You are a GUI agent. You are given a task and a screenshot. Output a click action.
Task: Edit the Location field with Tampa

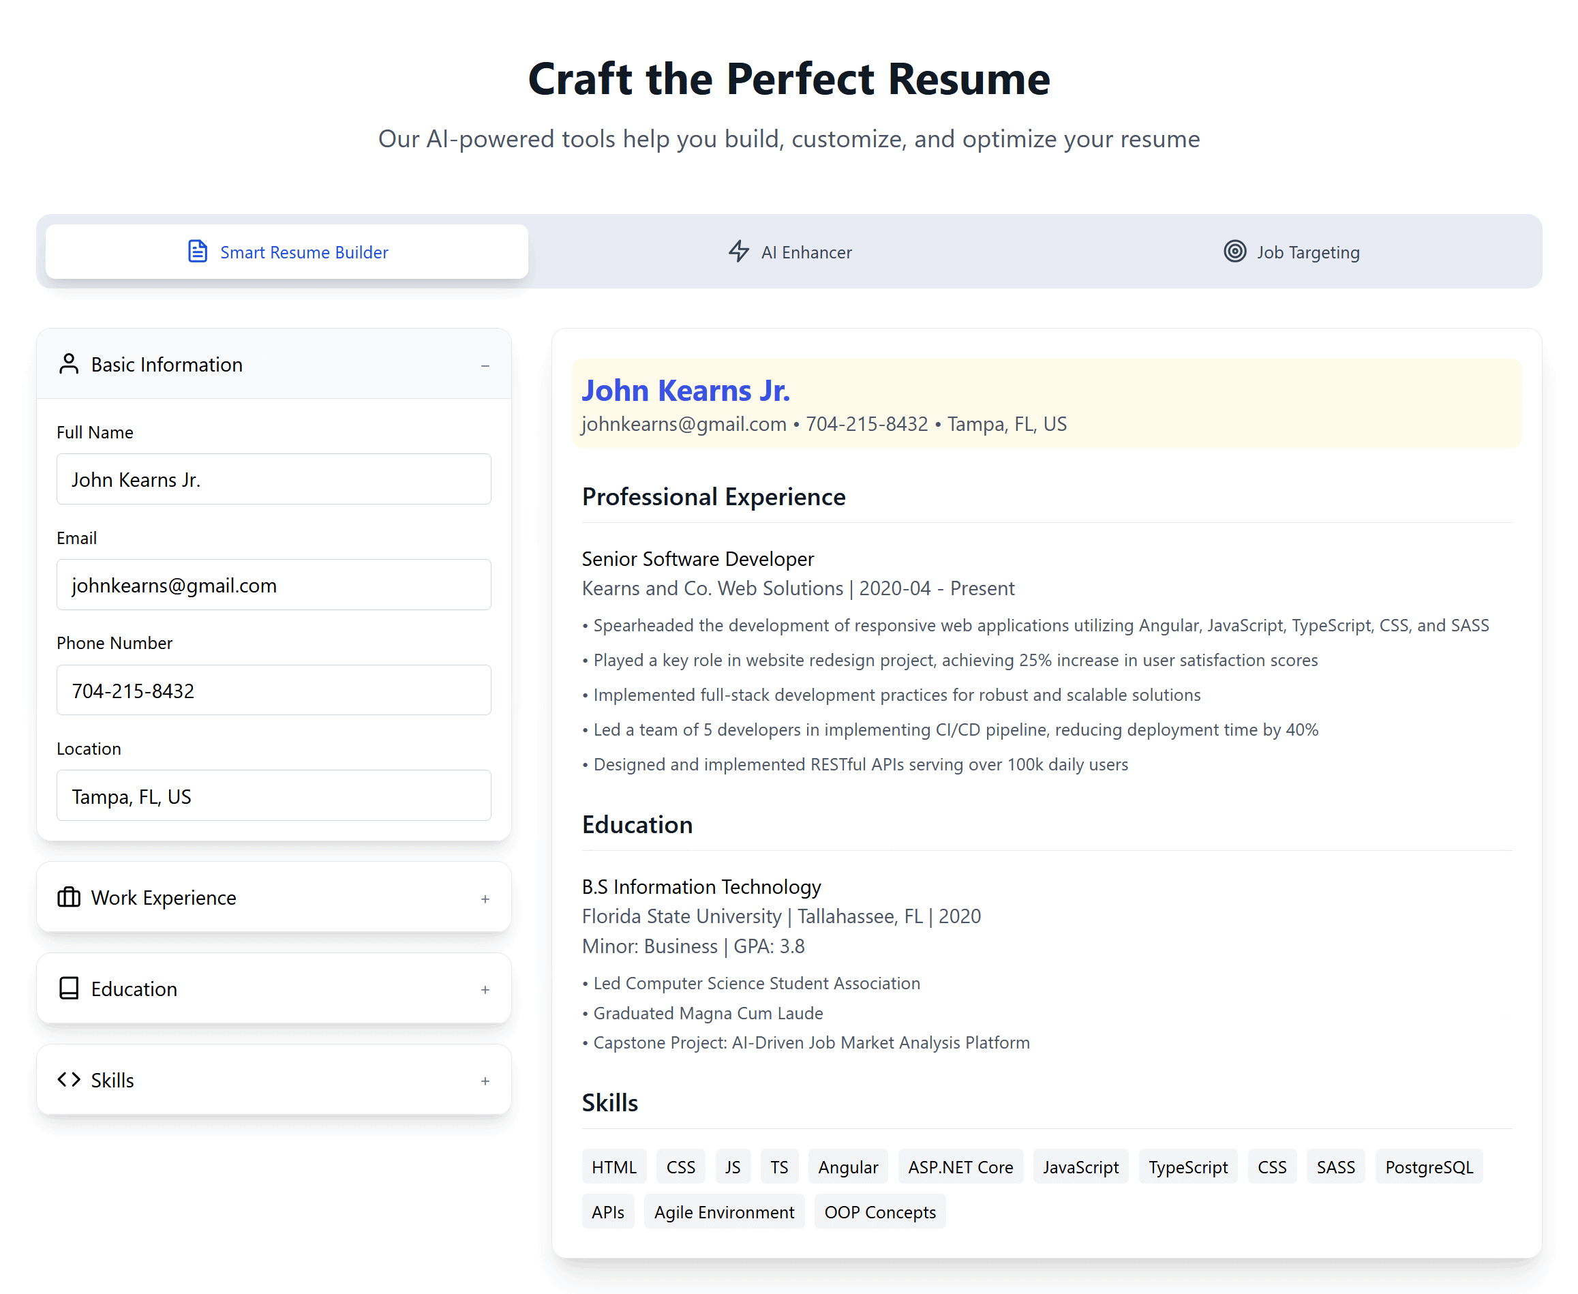pos(273,797)
